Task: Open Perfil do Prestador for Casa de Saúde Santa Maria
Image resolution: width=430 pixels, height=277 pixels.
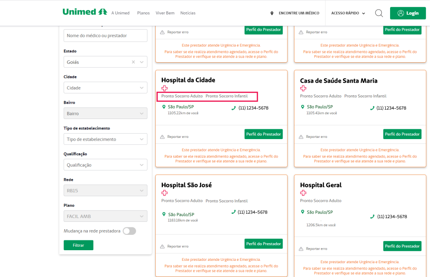Action: pos(402,134)
